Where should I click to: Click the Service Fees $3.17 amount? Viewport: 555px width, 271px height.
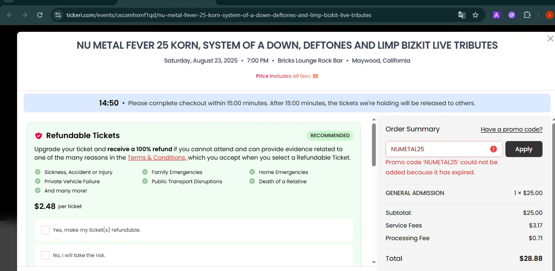click(x=536, y=226)
